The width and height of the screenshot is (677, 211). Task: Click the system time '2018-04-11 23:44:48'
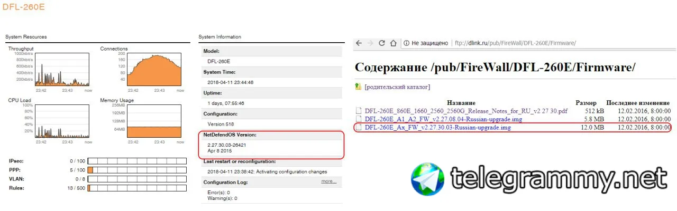[231, 82]
